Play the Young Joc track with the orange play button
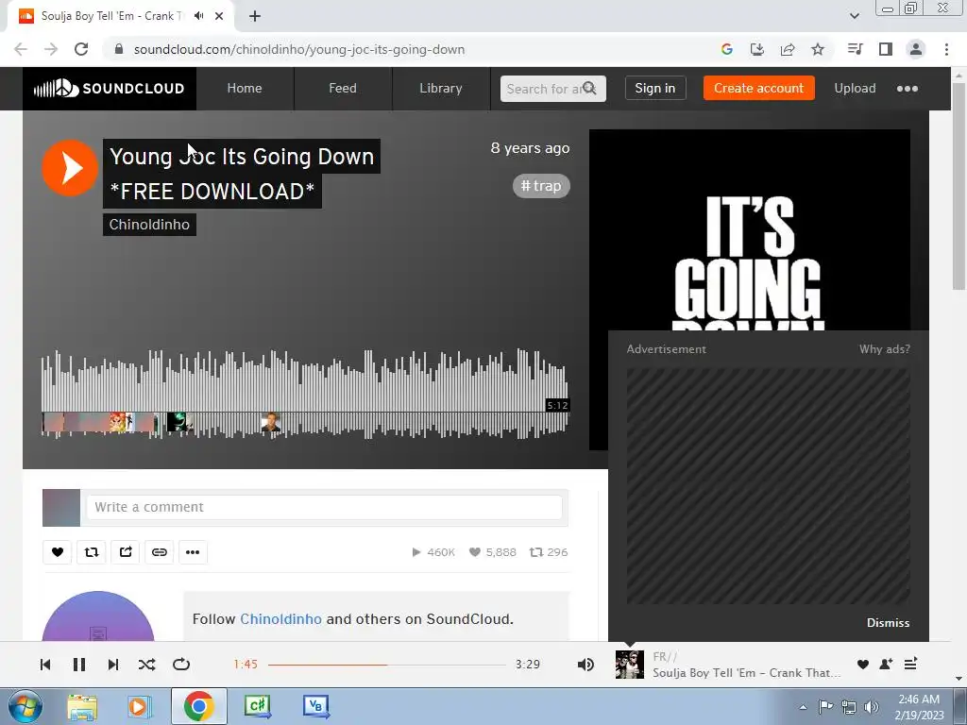Image resolution: width=967 pixels, height=725 pixels. click(70, 168)
